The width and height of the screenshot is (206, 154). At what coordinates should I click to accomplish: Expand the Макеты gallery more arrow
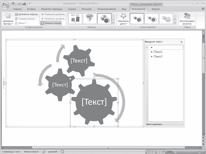pyautogui.click(x=113, y=23)
